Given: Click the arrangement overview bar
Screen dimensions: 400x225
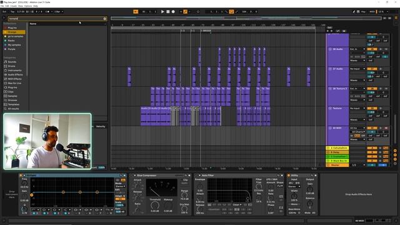Looking at the screenshot, I should [246, 18].
